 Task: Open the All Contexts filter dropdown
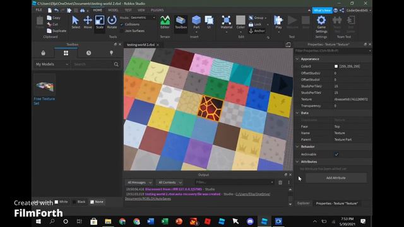coord(169,182)
